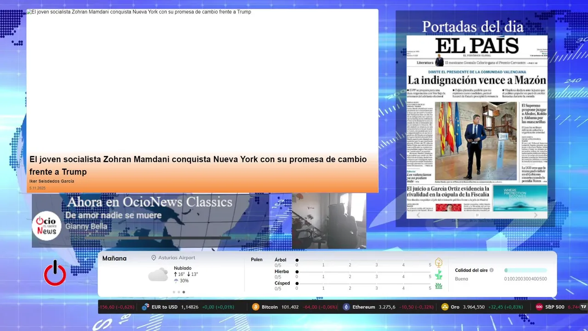Click the tree pollen icon beside Árbol
The height and width of the screenshot is (331, 588).
click(x=439, y=263)
